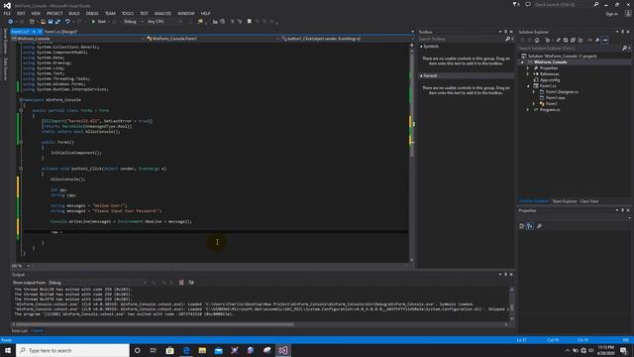Toggle Word Wrap in the Output toolbar
The image size is (634, 357).
[191, 283]
